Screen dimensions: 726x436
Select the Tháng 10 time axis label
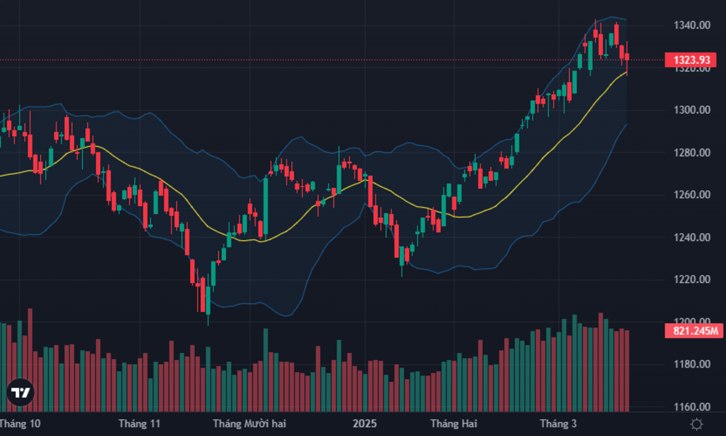pyautogui.click(x=19, y=424)
